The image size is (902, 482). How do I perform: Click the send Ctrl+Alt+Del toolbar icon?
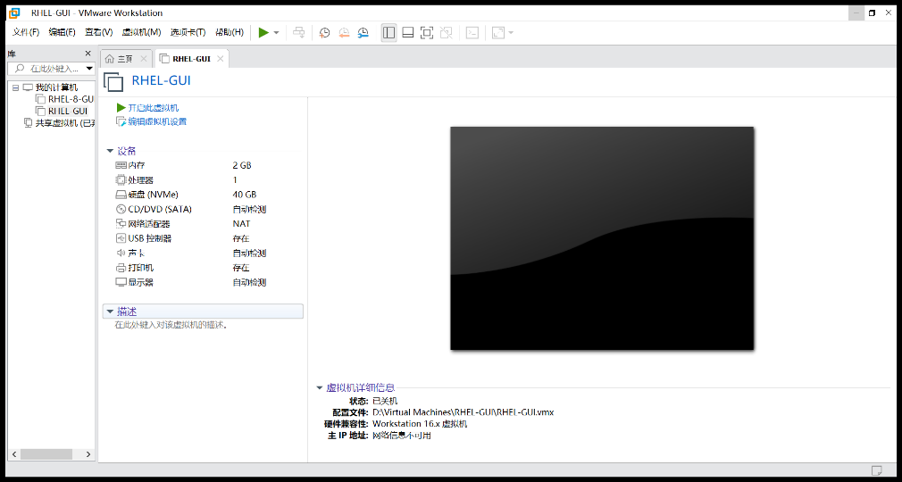[299, 33]
